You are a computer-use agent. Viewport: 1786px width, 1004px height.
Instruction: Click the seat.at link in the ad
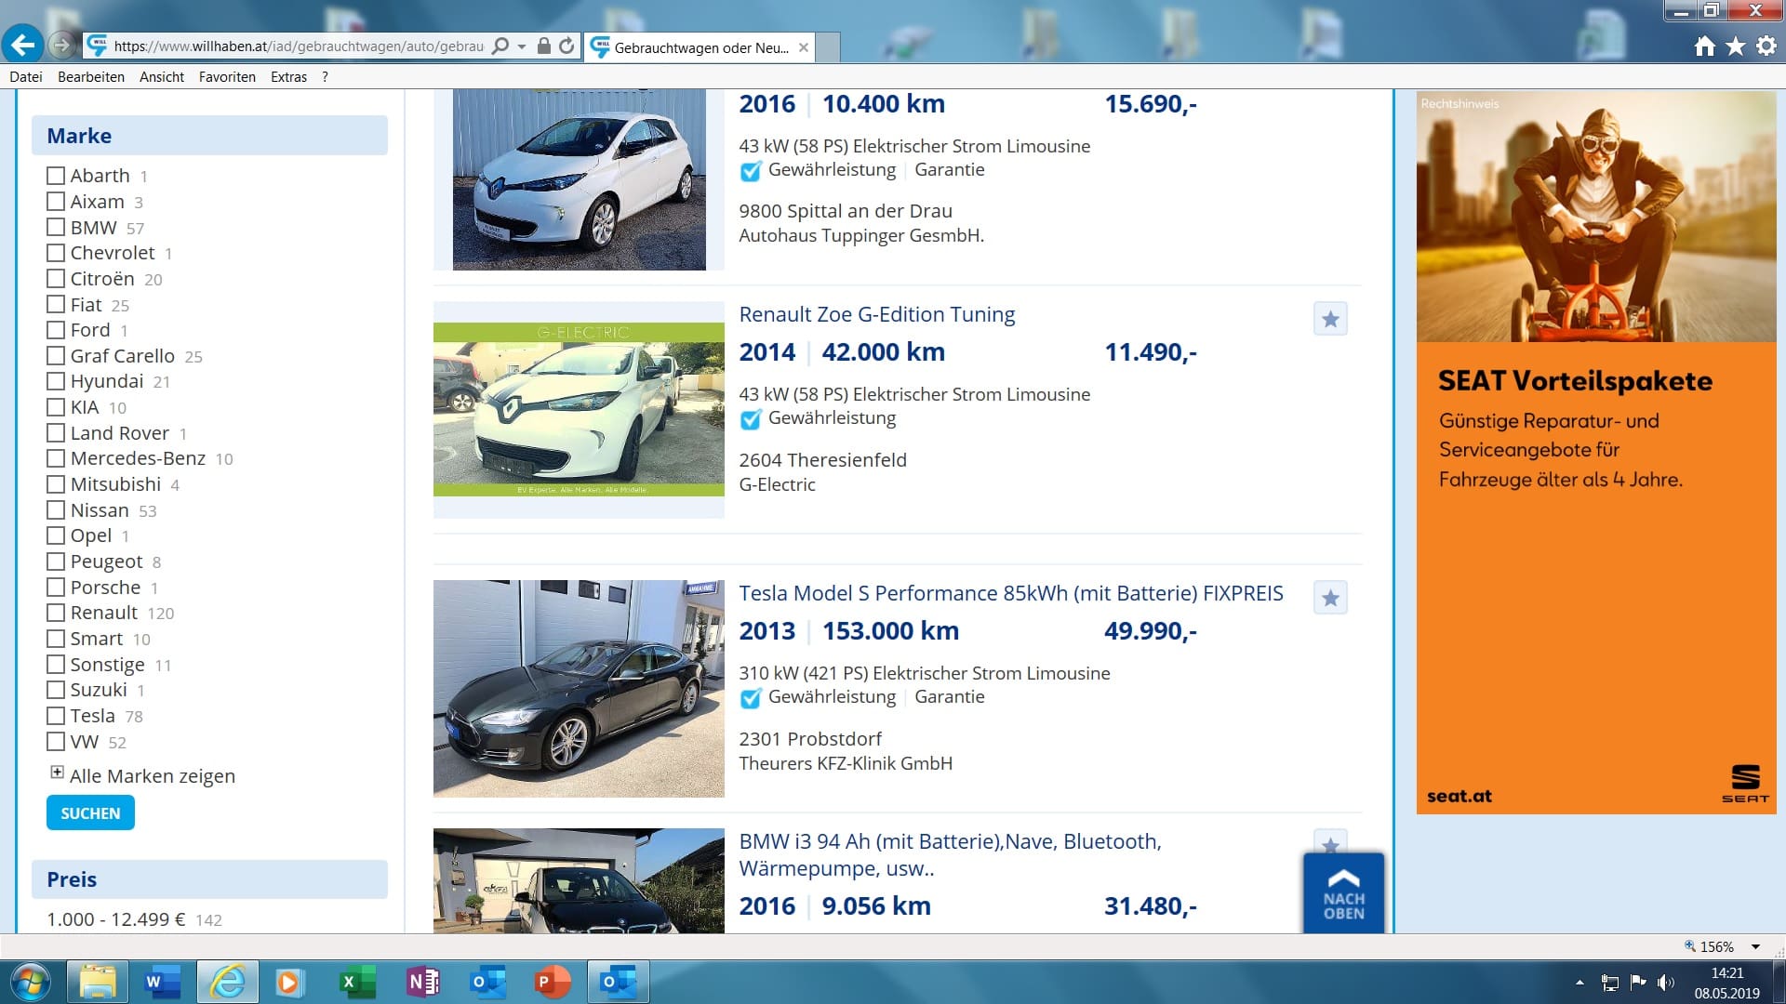[1459, 796]
